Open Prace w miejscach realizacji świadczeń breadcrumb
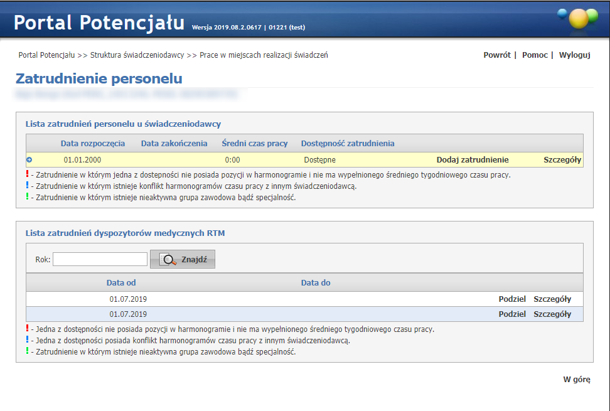The height and width of the screenshot is (411, 610). (x=264, y=55)
